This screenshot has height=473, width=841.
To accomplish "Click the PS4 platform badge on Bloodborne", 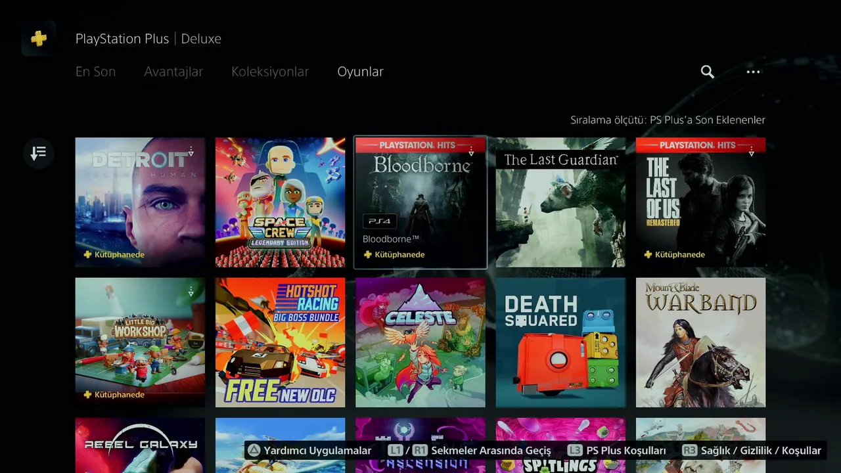I will tap(379, 221).
